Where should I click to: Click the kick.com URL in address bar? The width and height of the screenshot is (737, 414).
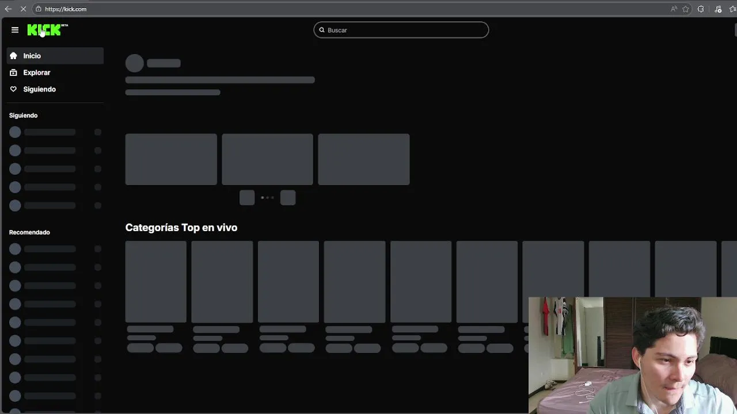pyautogui.click(x=66, y=9)
